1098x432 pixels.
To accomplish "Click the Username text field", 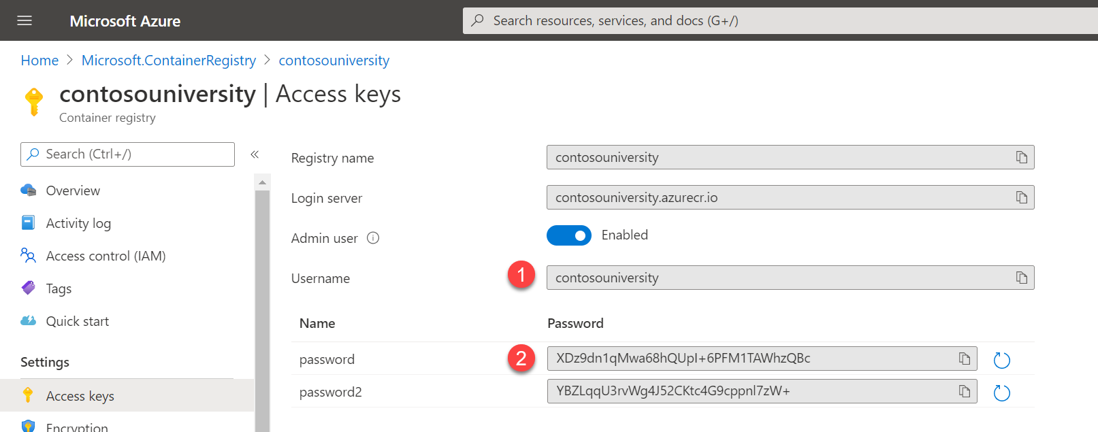I will 790,278.
